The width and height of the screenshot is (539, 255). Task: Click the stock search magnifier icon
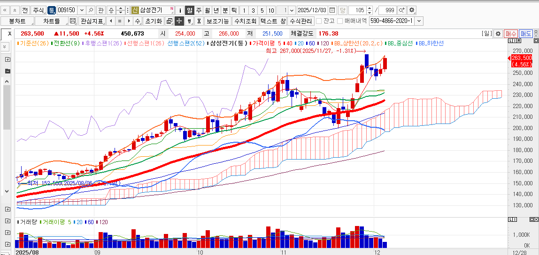(90, 10)
